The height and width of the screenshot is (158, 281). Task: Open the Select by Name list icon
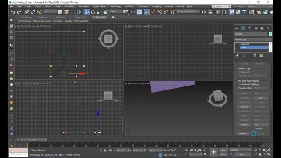point(66,12)
